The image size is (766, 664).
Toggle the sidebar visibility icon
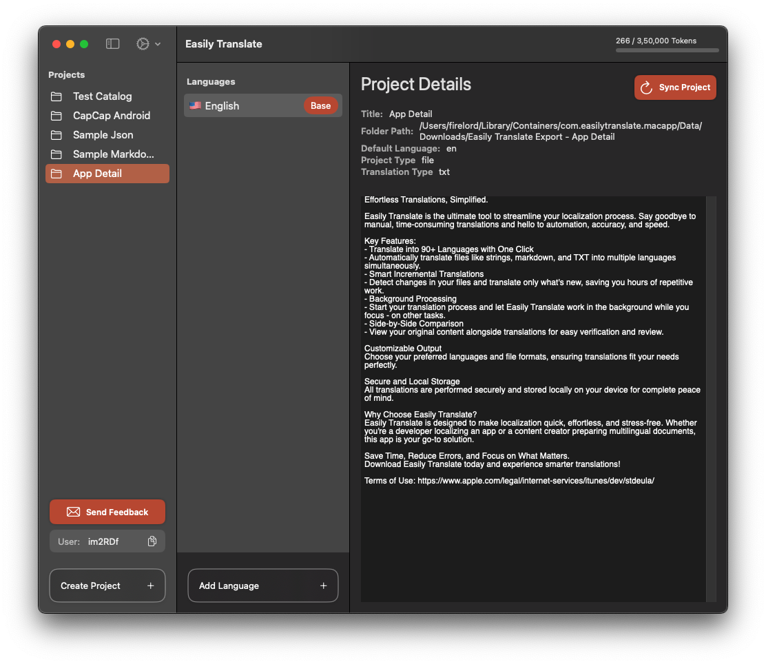pyautogui.click(x=112, y=44)
